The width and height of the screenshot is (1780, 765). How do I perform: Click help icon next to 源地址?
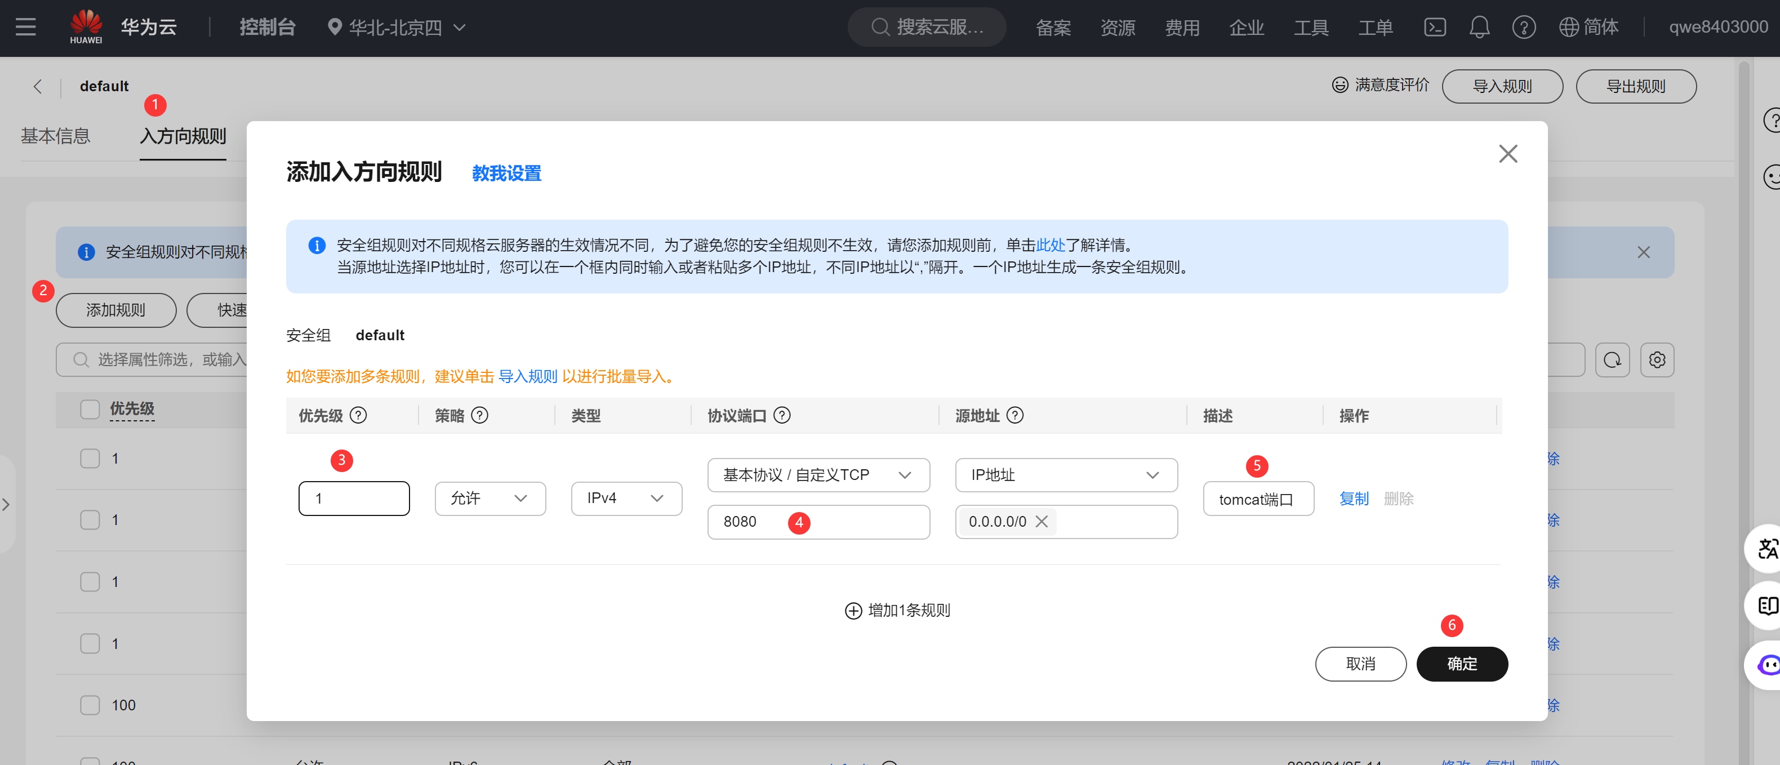[x=1014, y=415]
